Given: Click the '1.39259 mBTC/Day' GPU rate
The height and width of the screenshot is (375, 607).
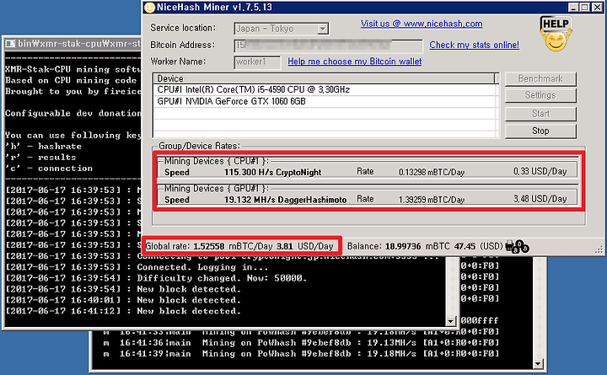Looking at the screenshot, I should tap(432, 200).
